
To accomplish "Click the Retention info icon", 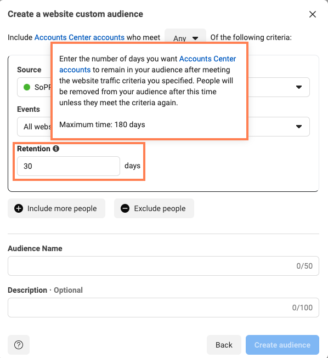I will click(x=56, y=149).
